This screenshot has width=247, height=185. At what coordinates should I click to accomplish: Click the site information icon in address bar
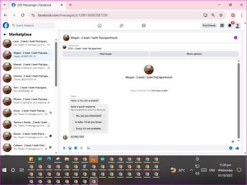point(33,15)
